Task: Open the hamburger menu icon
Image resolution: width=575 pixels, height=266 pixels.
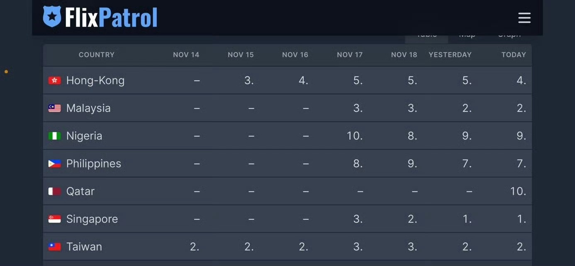Action: [524, 18]
